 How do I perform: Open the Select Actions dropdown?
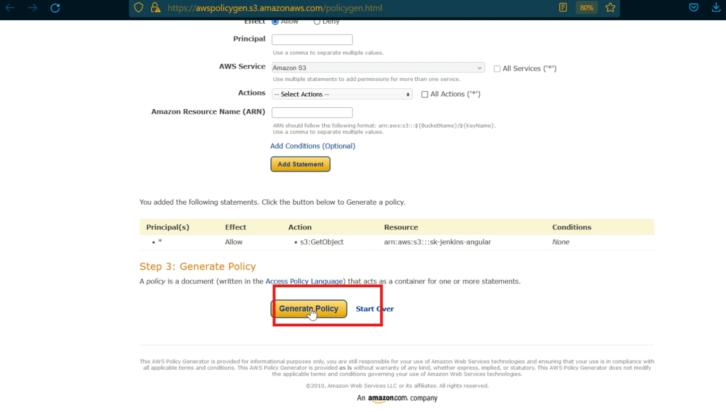point(341,94)
